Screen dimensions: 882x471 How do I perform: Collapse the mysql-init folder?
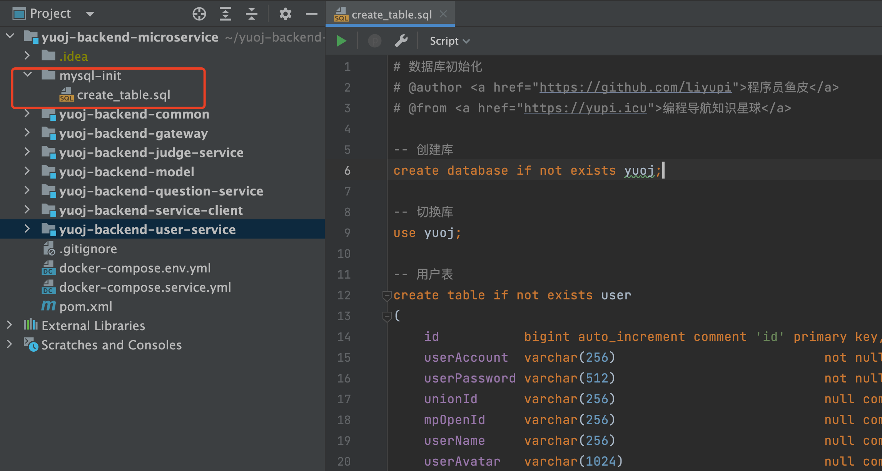[x=28, y=75]
